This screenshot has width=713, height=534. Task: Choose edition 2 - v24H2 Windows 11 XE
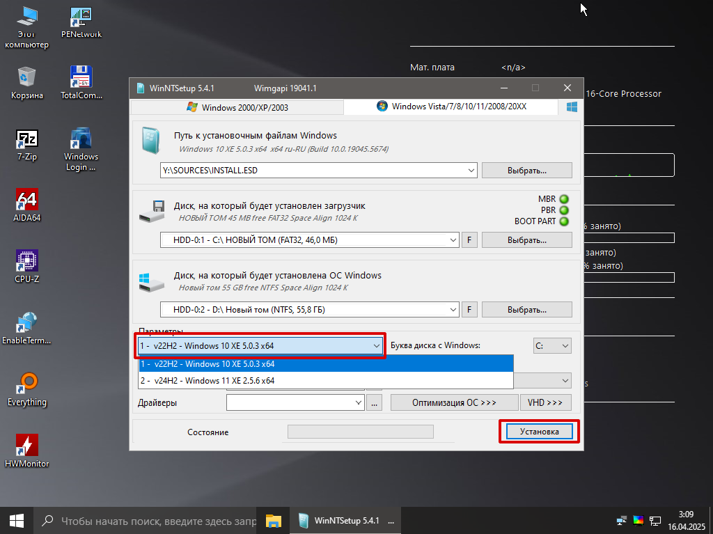[x=326, y=381]
